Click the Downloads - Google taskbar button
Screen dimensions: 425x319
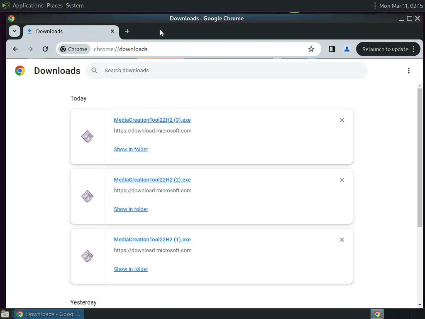(49, 314)
